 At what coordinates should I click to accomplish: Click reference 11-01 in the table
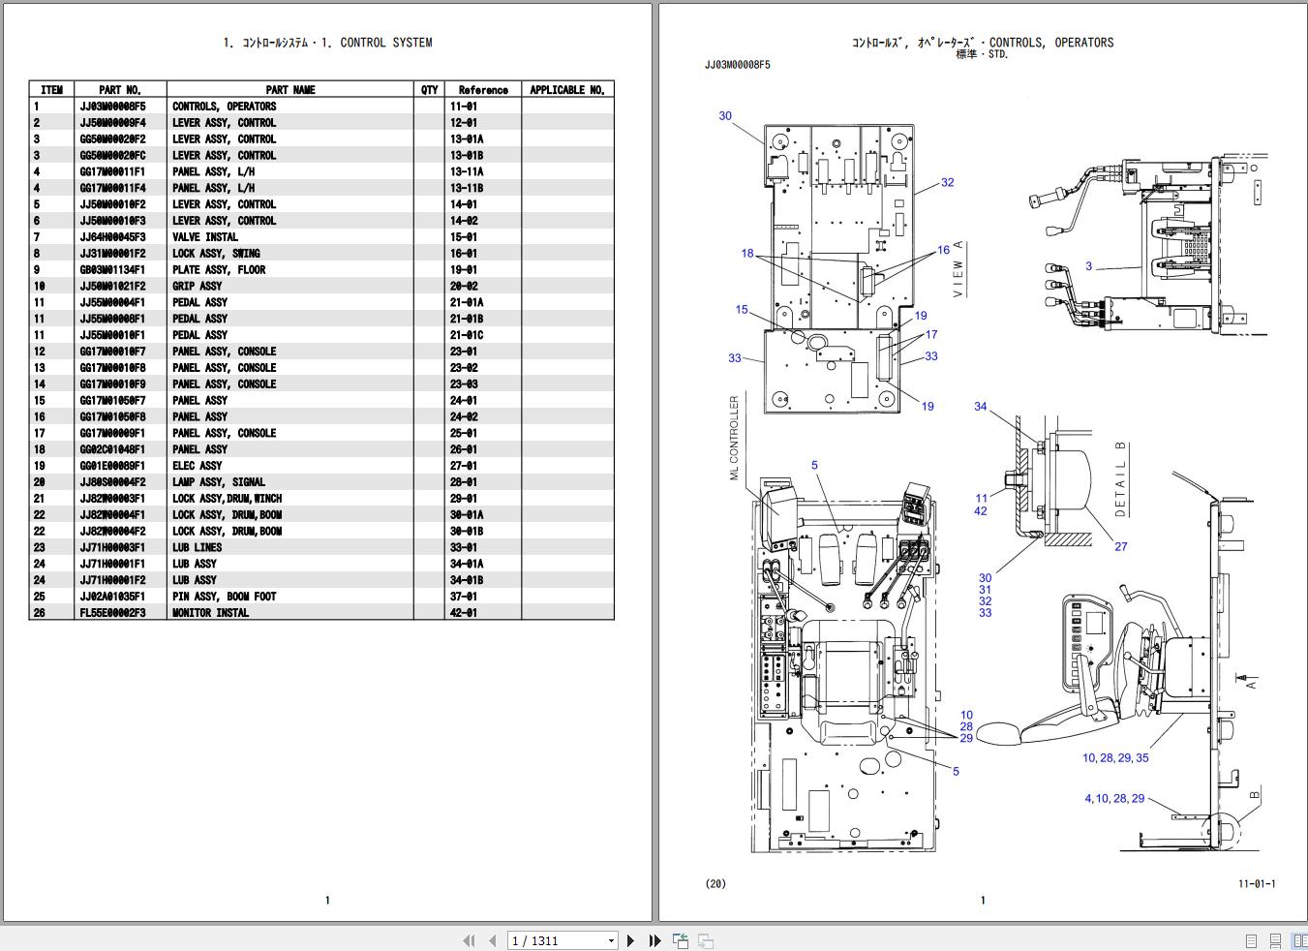point(464,107)
